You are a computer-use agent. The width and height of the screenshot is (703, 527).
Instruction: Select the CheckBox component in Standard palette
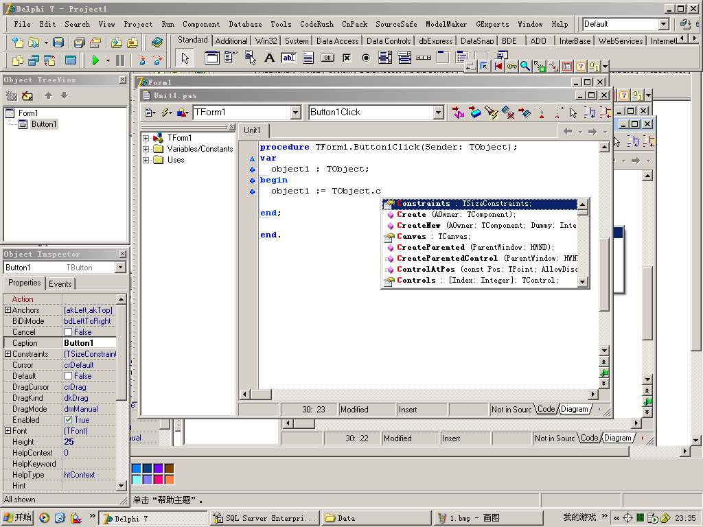point(347,58)
